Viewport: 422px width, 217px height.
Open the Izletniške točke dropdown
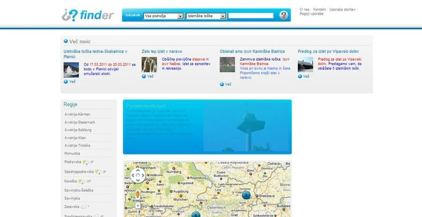[206, 16]
